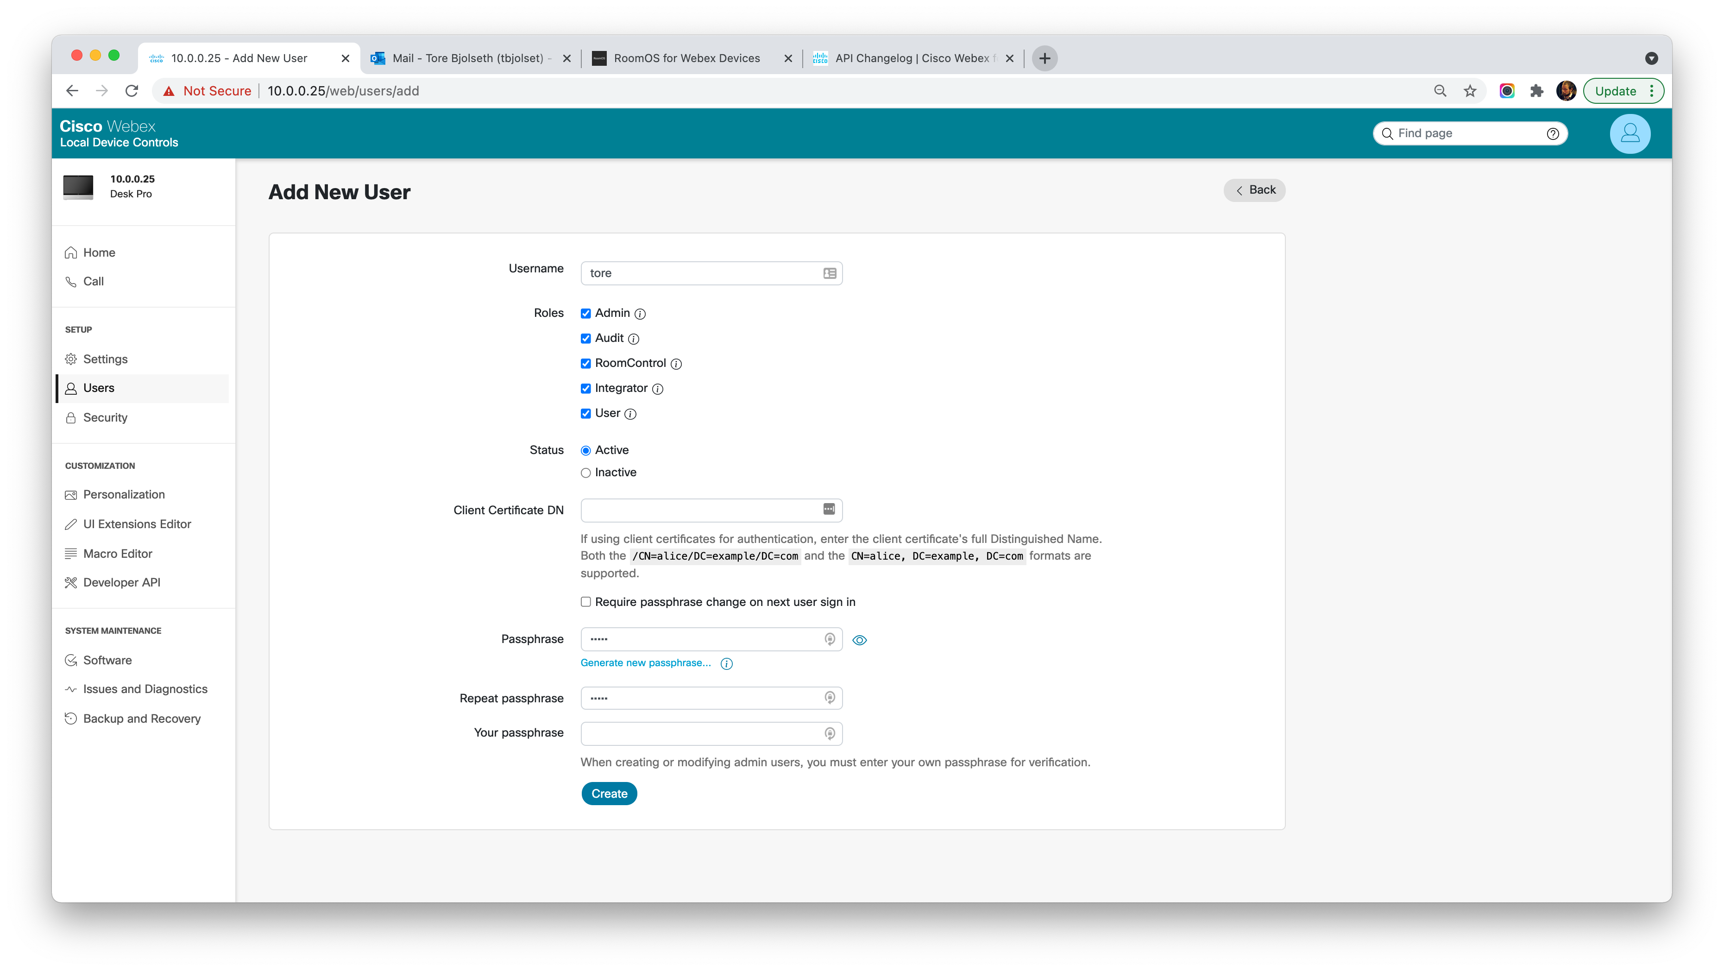Click the Integrator role info icon
Screen dimensions: 1724x971
pos(657,389)
